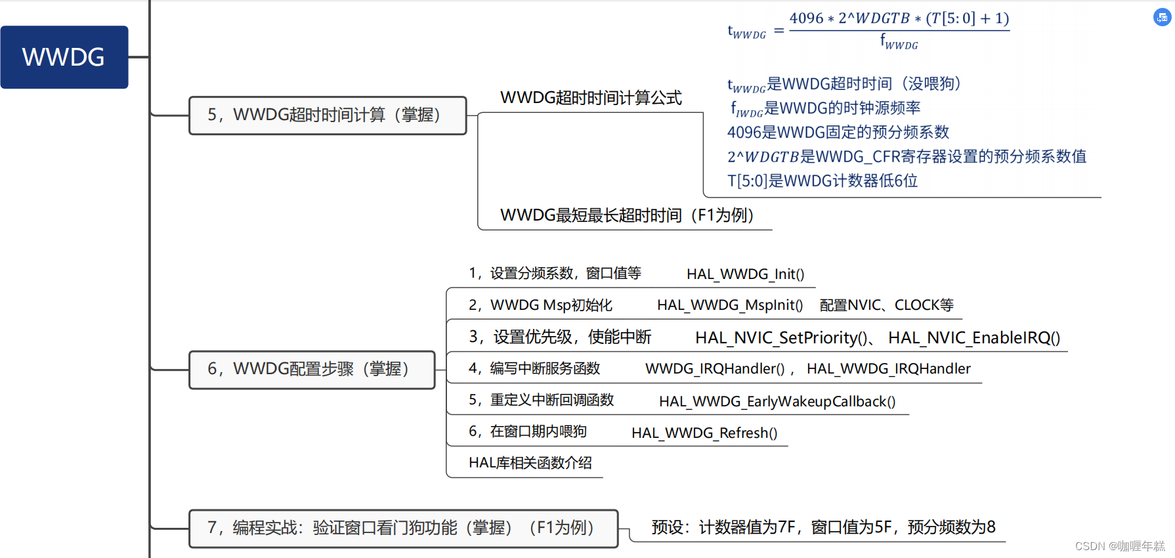Select node '6，WWDG配置步骤（掌握）'
1175x558 pixels.
click(x=312, y=370)
